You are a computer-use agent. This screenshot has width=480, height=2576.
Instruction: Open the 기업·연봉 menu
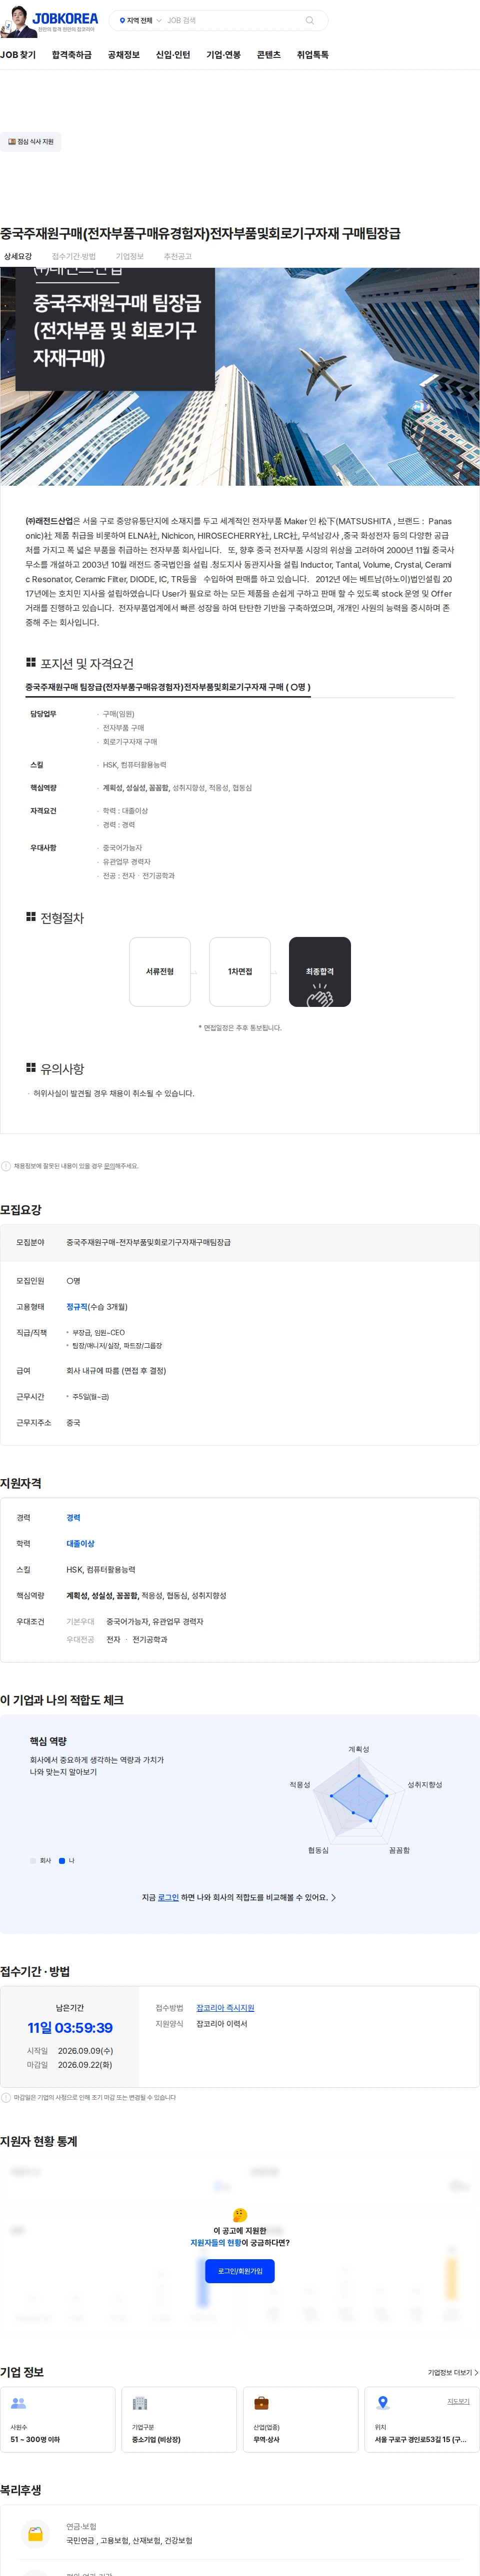click(x=223, y=55)
